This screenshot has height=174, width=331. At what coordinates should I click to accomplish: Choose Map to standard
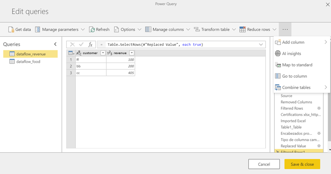[x=301, y=65]
